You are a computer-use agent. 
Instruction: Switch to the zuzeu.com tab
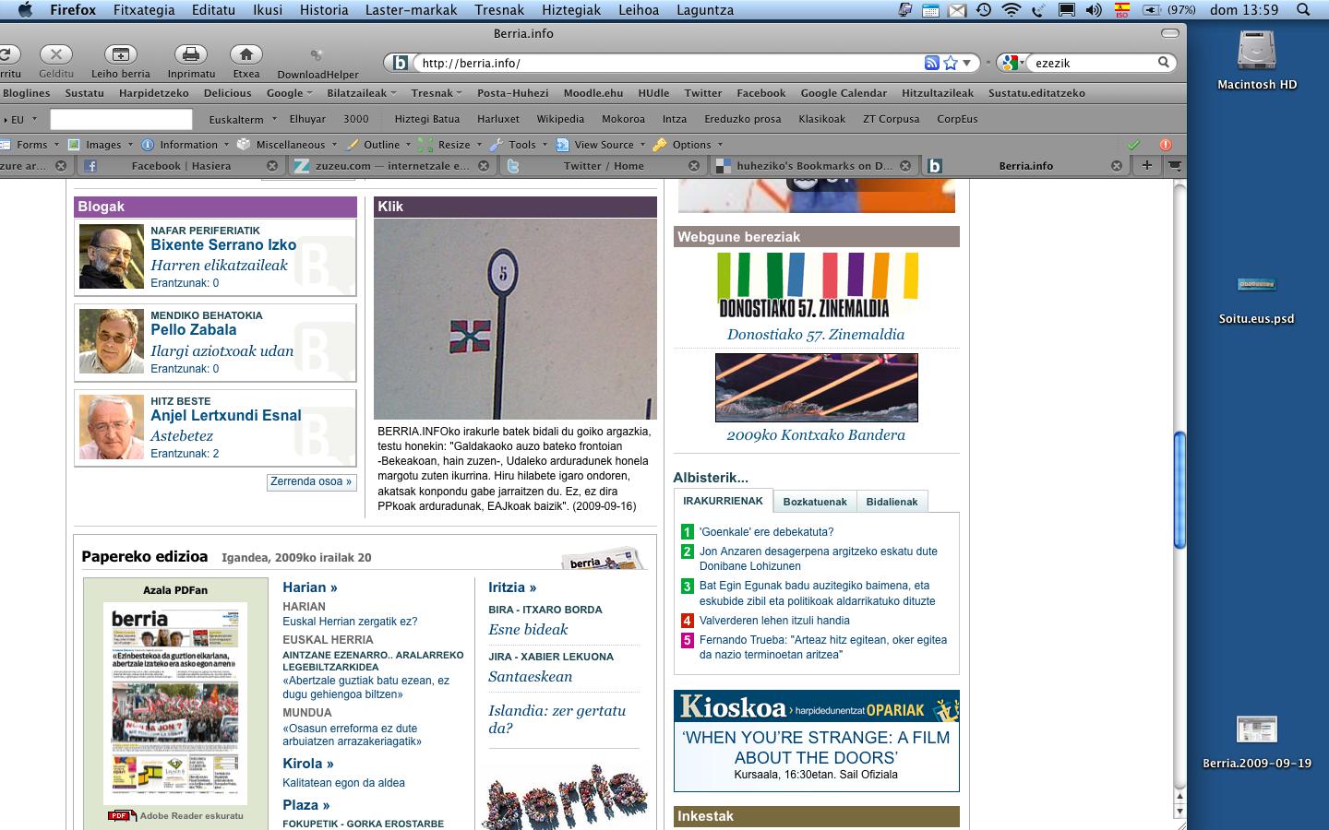391,166
